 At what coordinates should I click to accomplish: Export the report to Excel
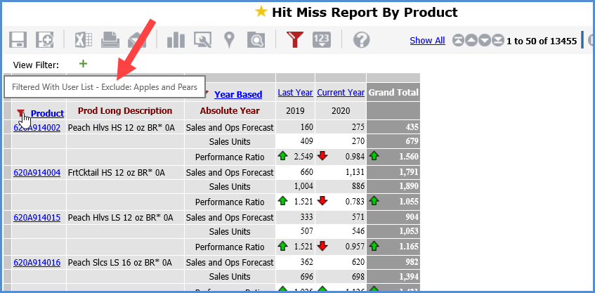pyautogui.click(x=84, y=40)
